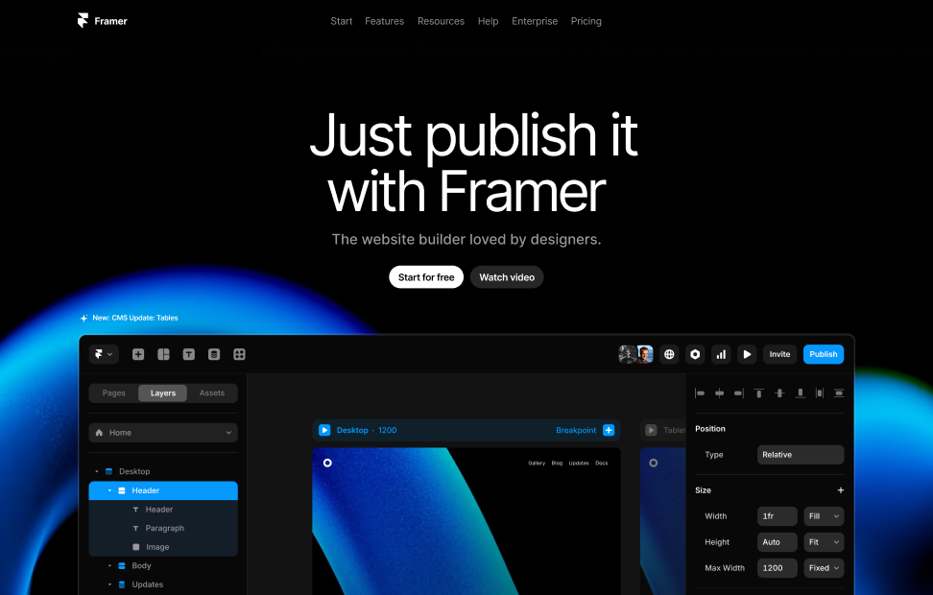This screenshot has width=933, height=595.
Task: Click the collaborator avatars
Action: (x=635, y=354)
